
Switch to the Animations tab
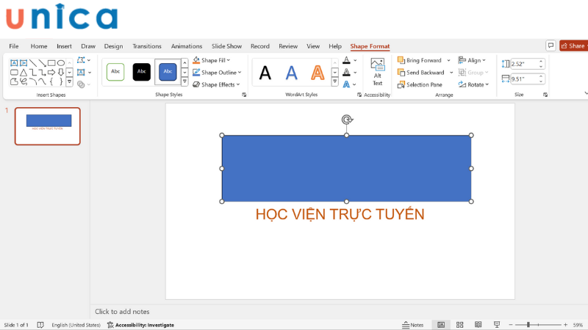pos(187,46)
